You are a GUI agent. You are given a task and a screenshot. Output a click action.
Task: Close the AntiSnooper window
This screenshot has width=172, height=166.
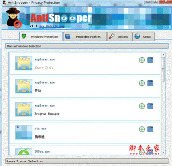165,2
